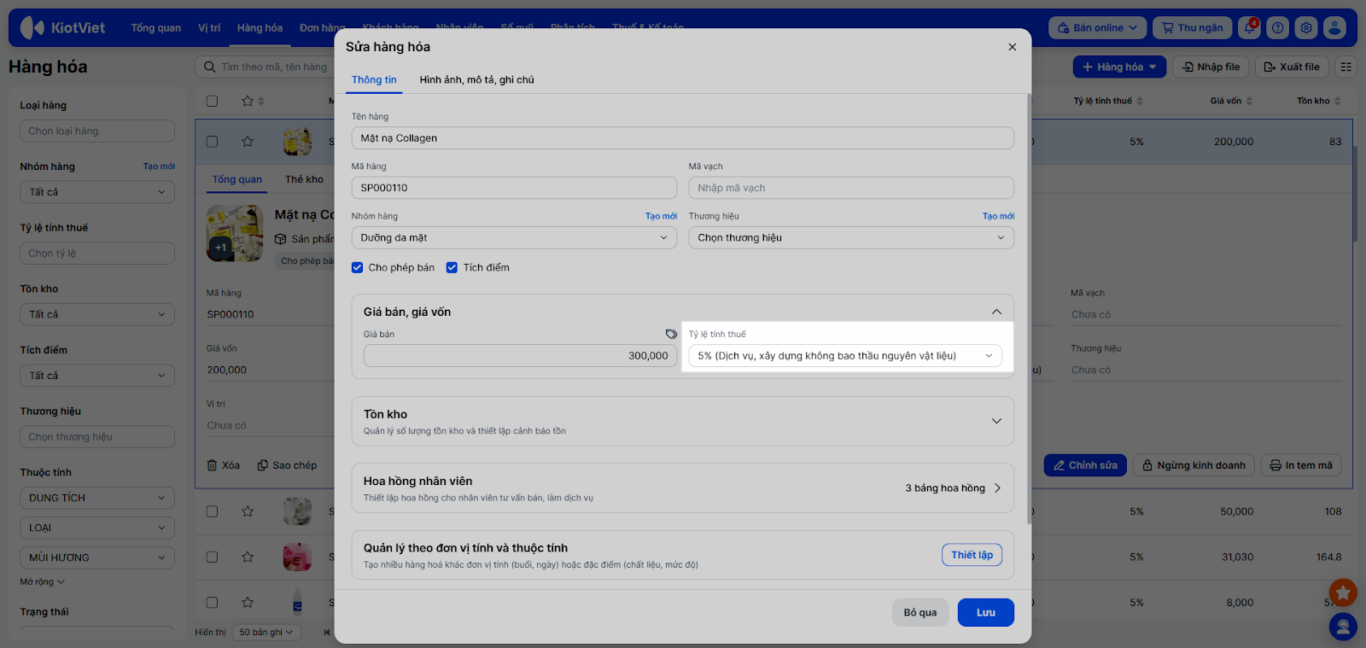Click Thiết lập for units and attributes
Image resolution: width=1366 pixels, height=648 pixels.
click(972, 555)
